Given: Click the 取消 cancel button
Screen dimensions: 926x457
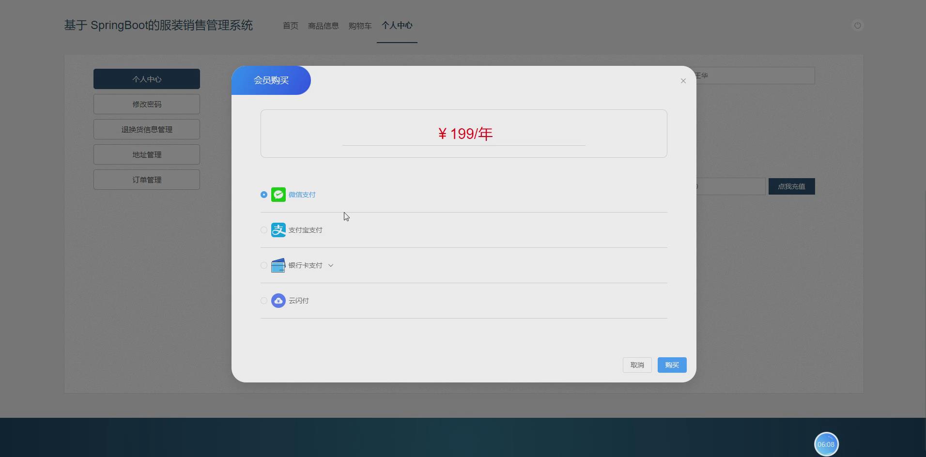Looking at the screenshot, I should pos(637,365).
